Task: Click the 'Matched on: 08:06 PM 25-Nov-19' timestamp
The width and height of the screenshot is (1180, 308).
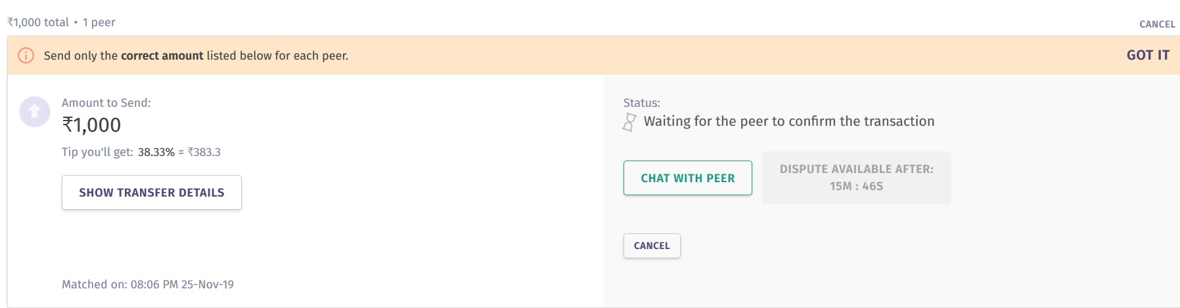Action: (x=148, y=284)
